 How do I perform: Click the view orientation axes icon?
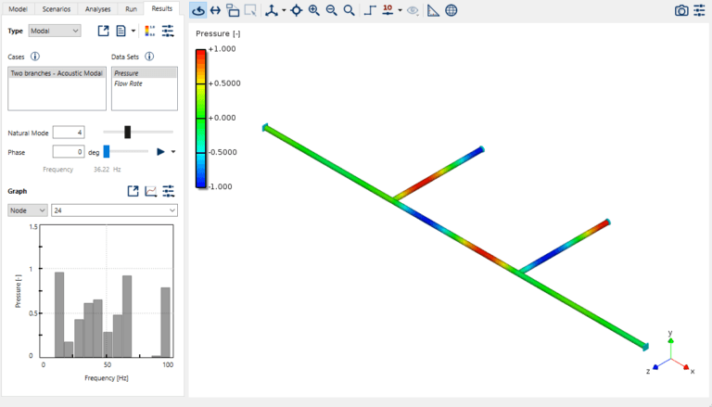[272, 10]
